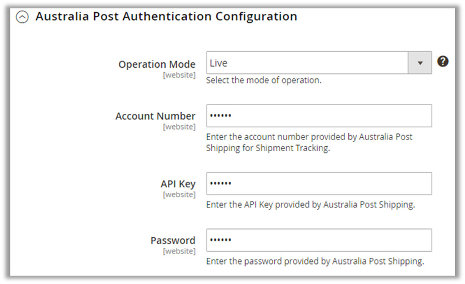Screen dimensions: 465x284
Task: Focus the Account Number input field
Action: tap(319, 116)
